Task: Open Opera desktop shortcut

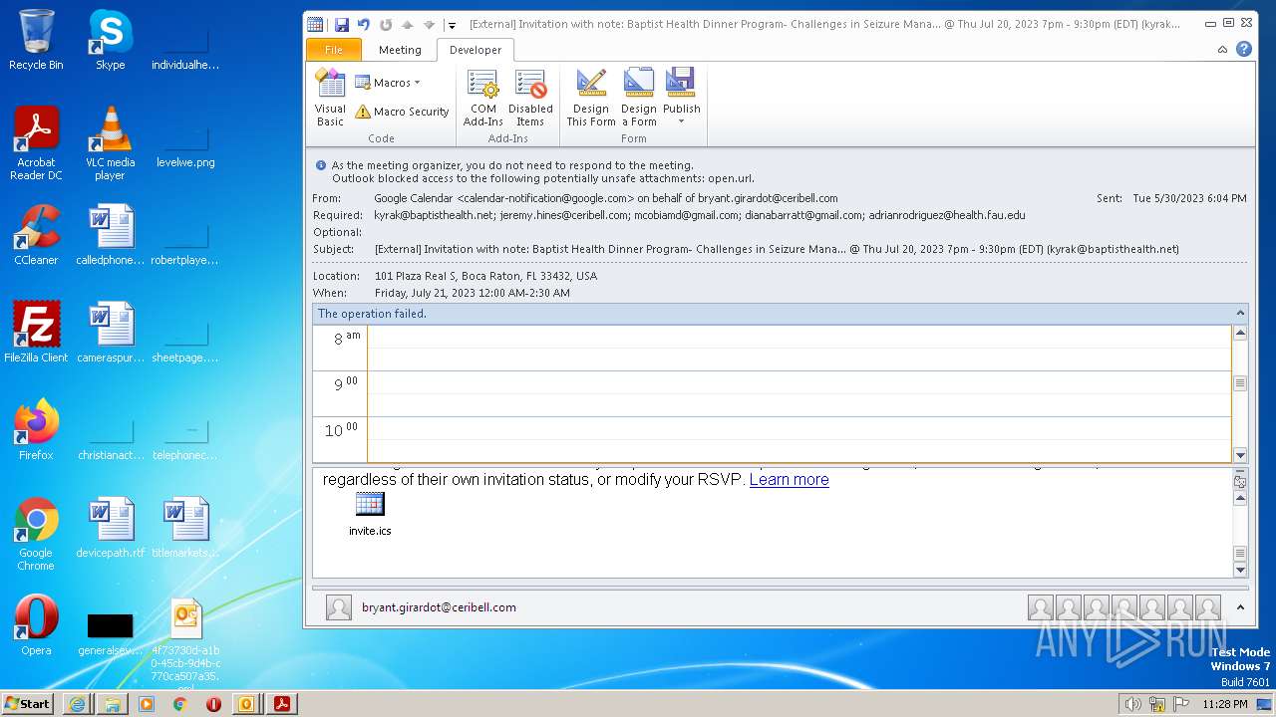Action: click(x=36, y=625)
